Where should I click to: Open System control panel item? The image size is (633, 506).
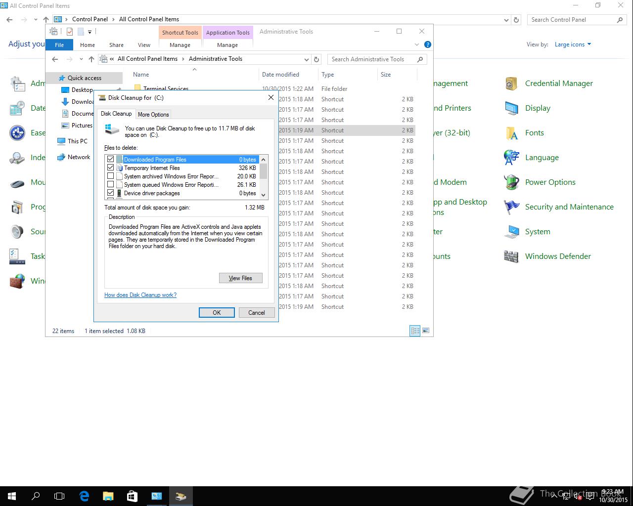tap(528, 232)
